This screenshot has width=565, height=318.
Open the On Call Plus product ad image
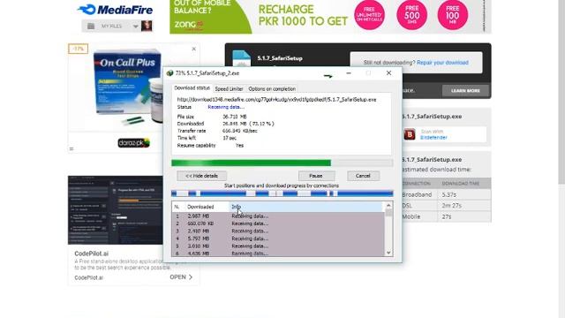click(x=128, y=87)
